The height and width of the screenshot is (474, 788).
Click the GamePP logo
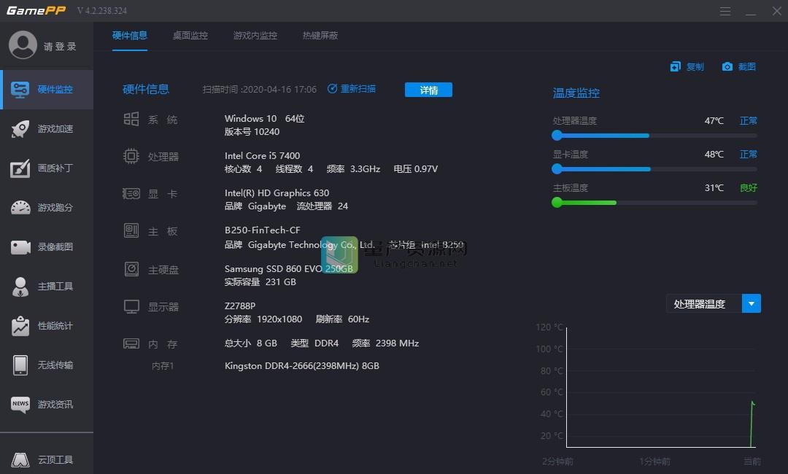pos(36,10)
